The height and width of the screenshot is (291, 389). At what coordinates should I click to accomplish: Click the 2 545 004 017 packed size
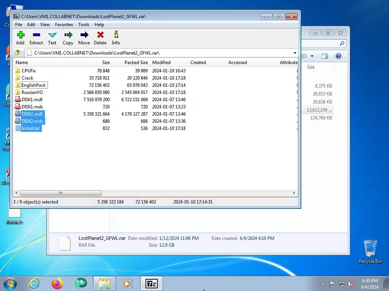tap(134, 92)
